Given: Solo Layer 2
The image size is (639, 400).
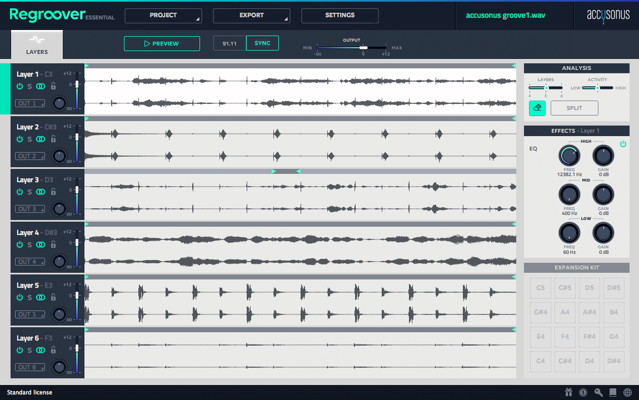Looking at the screenshot, I should 29,139.
